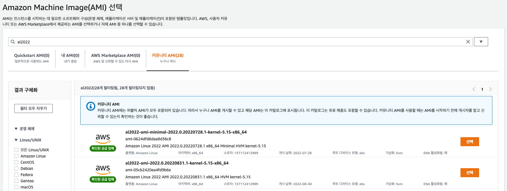Check the Amazon Linux filter checkbox
Screen dimensions: 507x191
coord(16,156)
